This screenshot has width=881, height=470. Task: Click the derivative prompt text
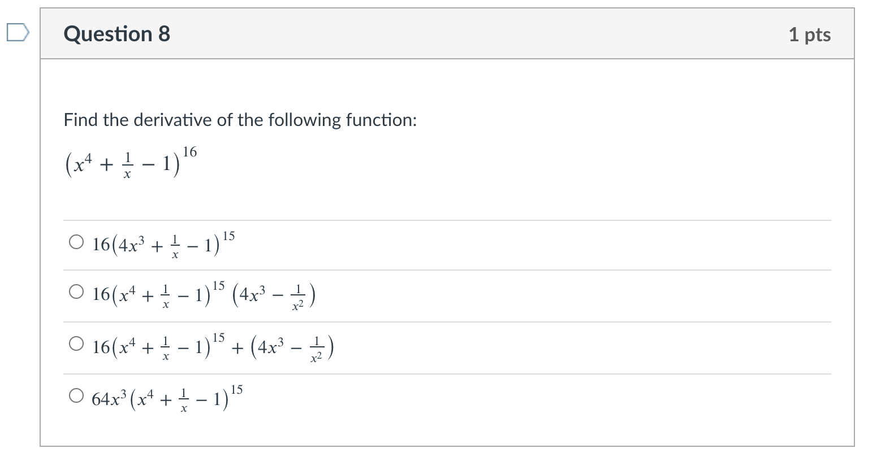240,120
